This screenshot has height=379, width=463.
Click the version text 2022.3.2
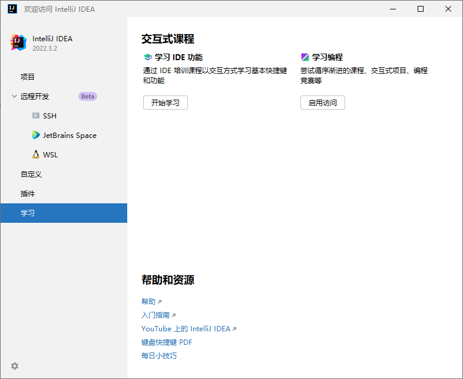45,48
